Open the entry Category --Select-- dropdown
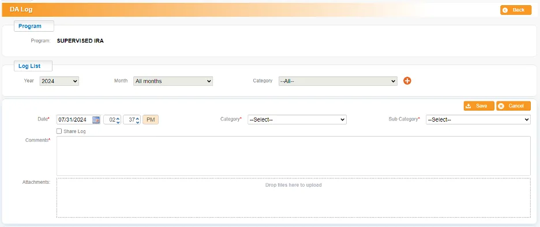The image size is (540, 227). (297, 120)
